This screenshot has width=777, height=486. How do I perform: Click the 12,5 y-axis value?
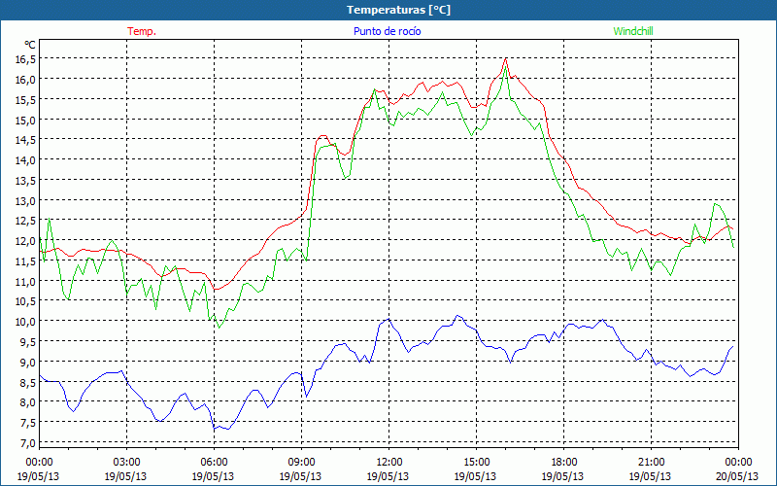point(25,221)
